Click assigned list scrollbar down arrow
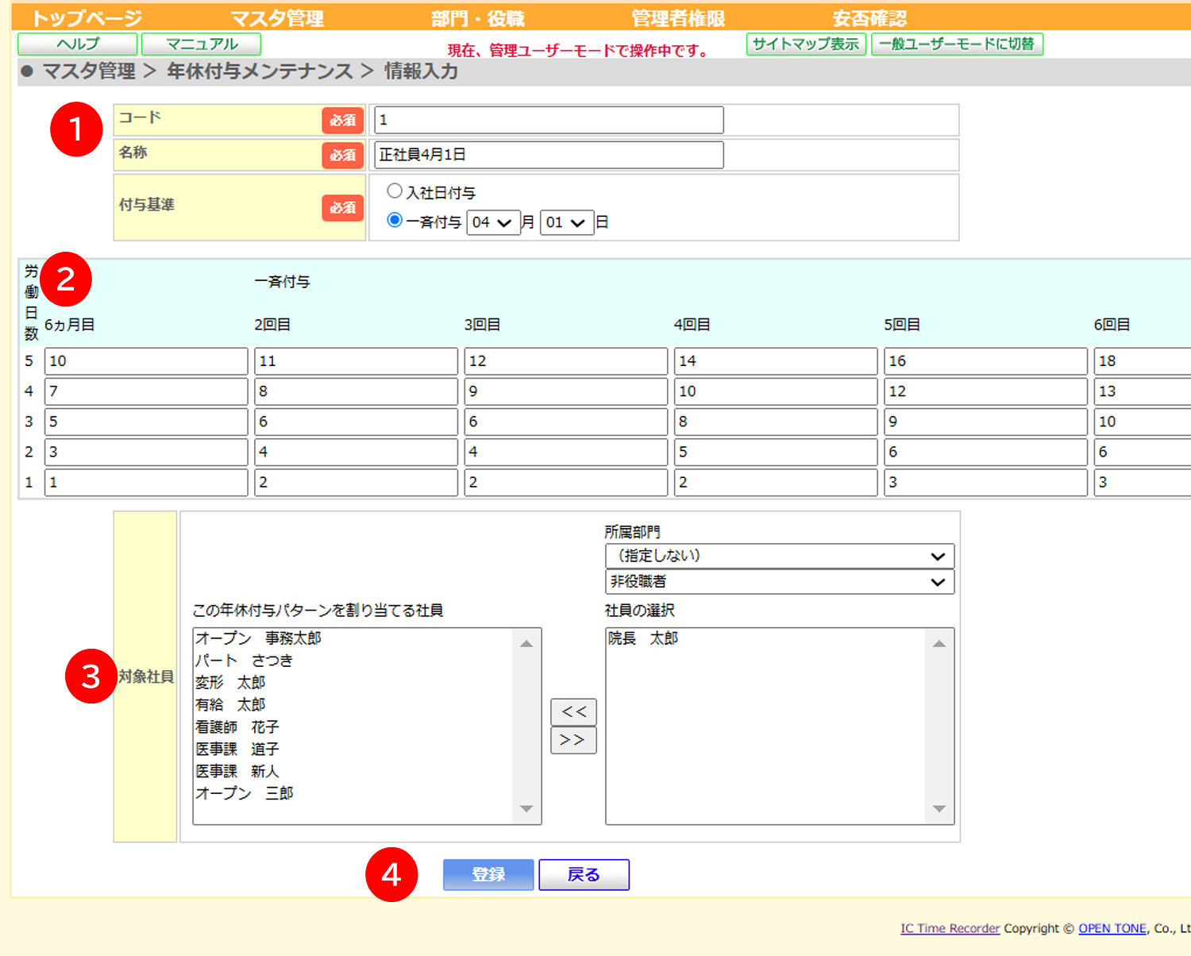 coord(526,809)
